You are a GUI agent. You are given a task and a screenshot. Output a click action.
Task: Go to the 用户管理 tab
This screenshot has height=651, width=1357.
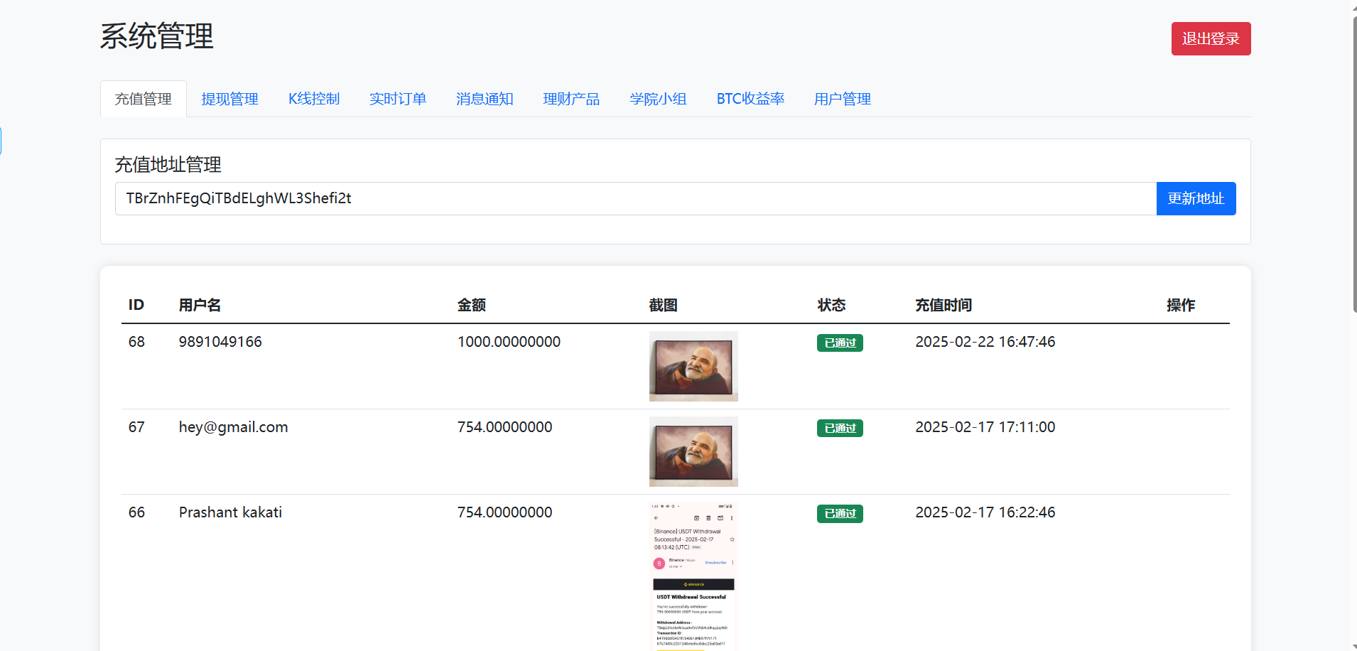click(842, 99)
